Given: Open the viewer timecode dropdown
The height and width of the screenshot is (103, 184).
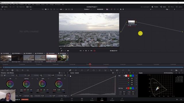Looking at the screenshot, I should [x=101, y=9].
